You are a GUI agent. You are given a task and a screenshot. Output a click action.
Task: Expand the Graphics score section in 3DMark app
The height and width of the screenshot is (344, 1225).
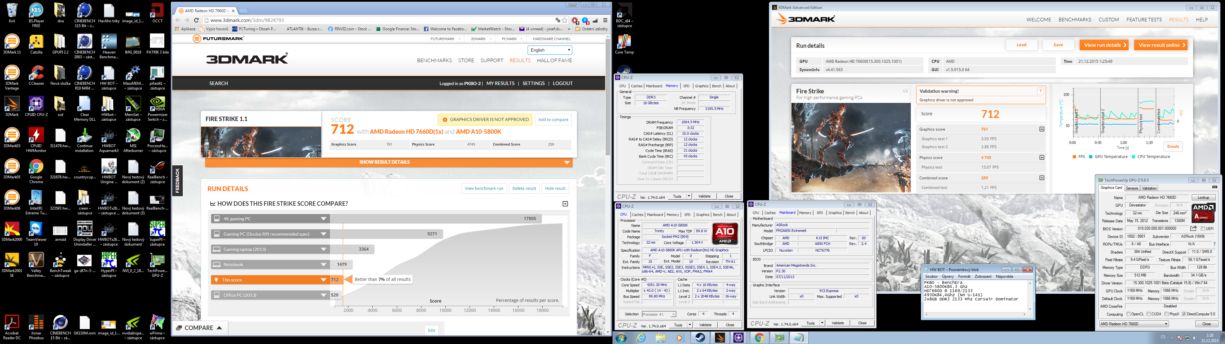pos(1042,129)
